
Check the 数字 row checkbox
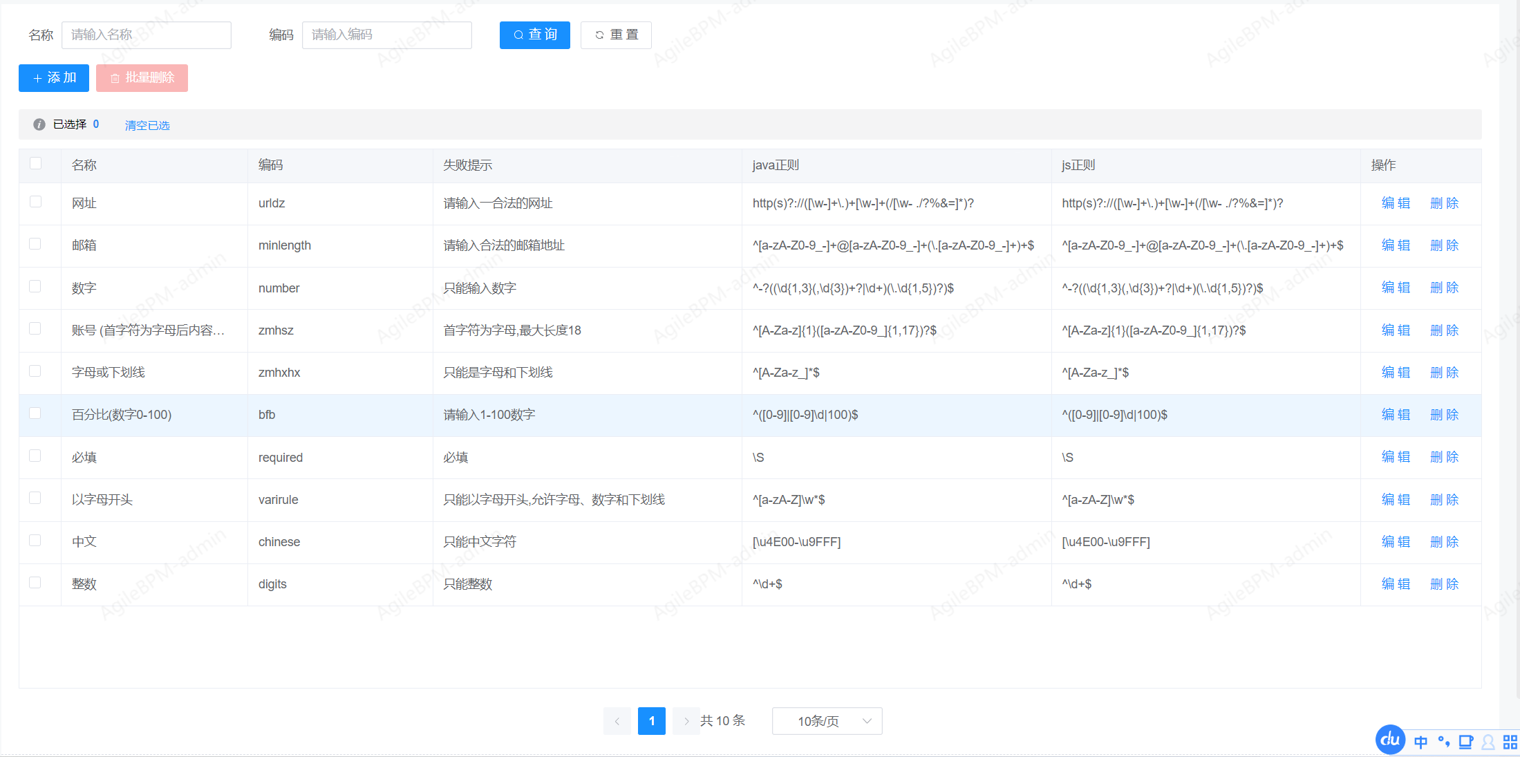click(36, 286)
